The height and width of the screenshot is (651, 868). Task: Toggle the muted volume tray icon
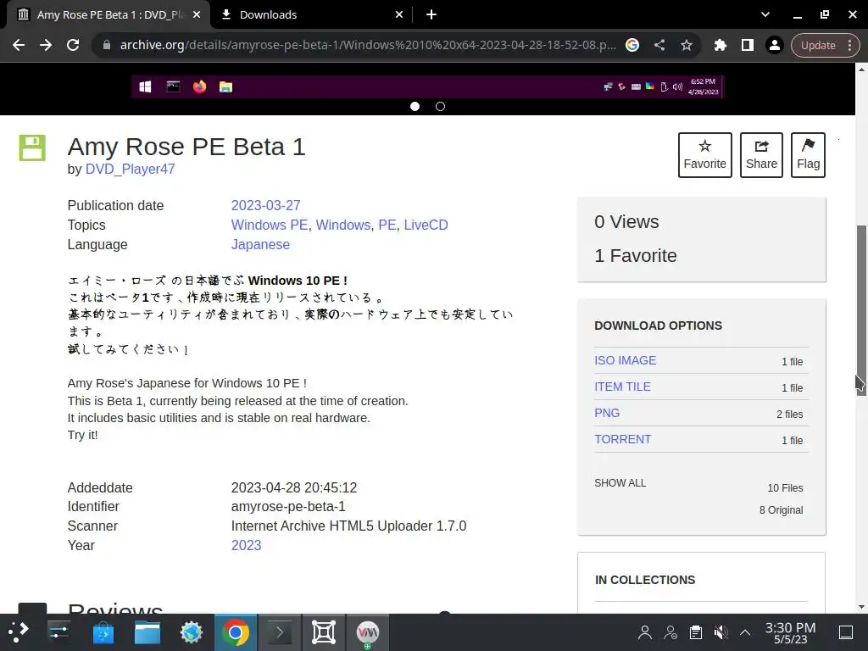click(721, 632)
